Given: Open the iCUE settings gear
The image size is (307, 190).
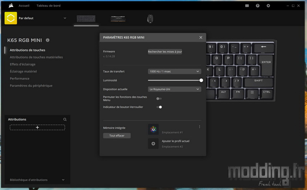Looking at the screenshot, I should 268,6.
